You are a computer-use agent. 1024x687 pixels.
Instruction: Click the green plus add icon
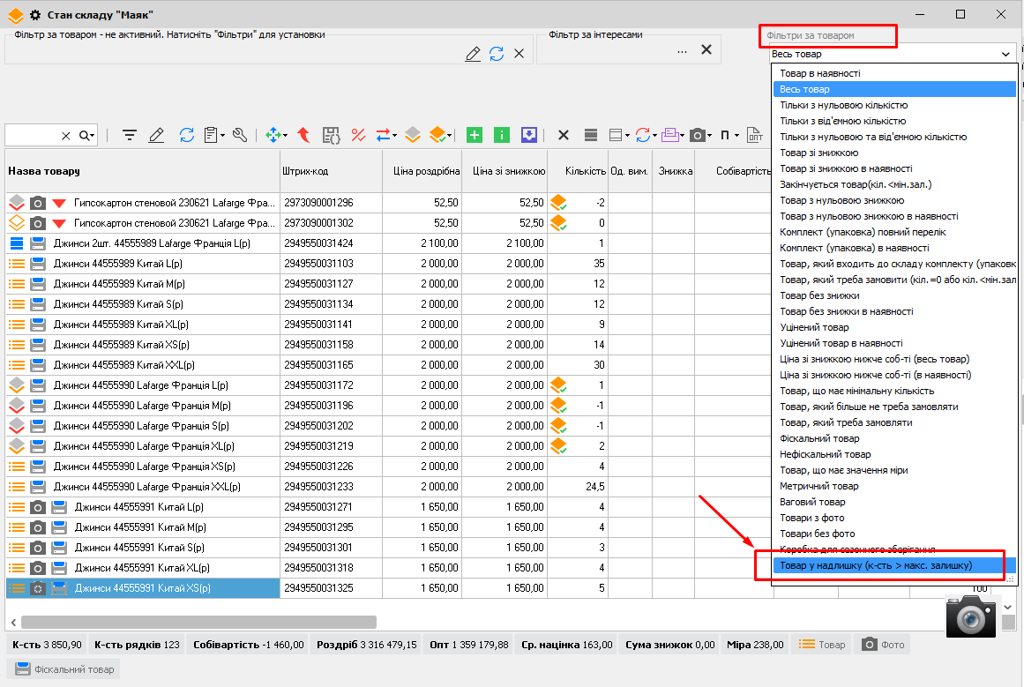pos(475,135)
